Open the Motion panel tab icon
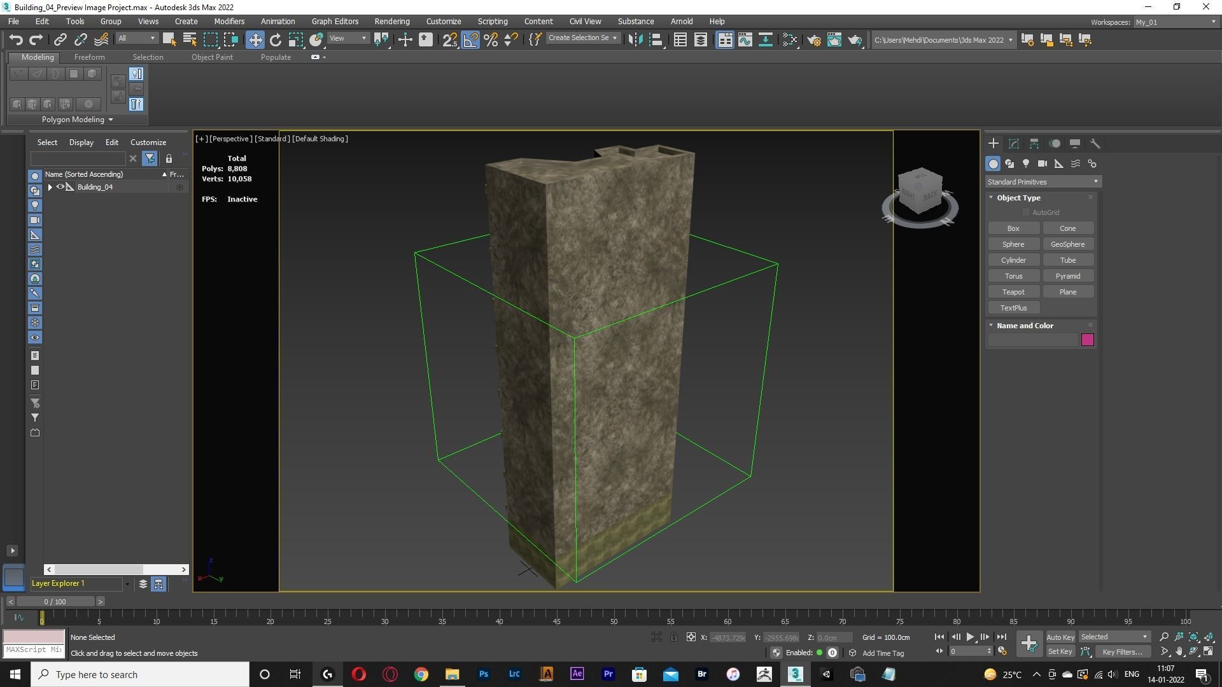Image resolution: width=1222 pixels, height=687 pixels. tap(1055, 144)
